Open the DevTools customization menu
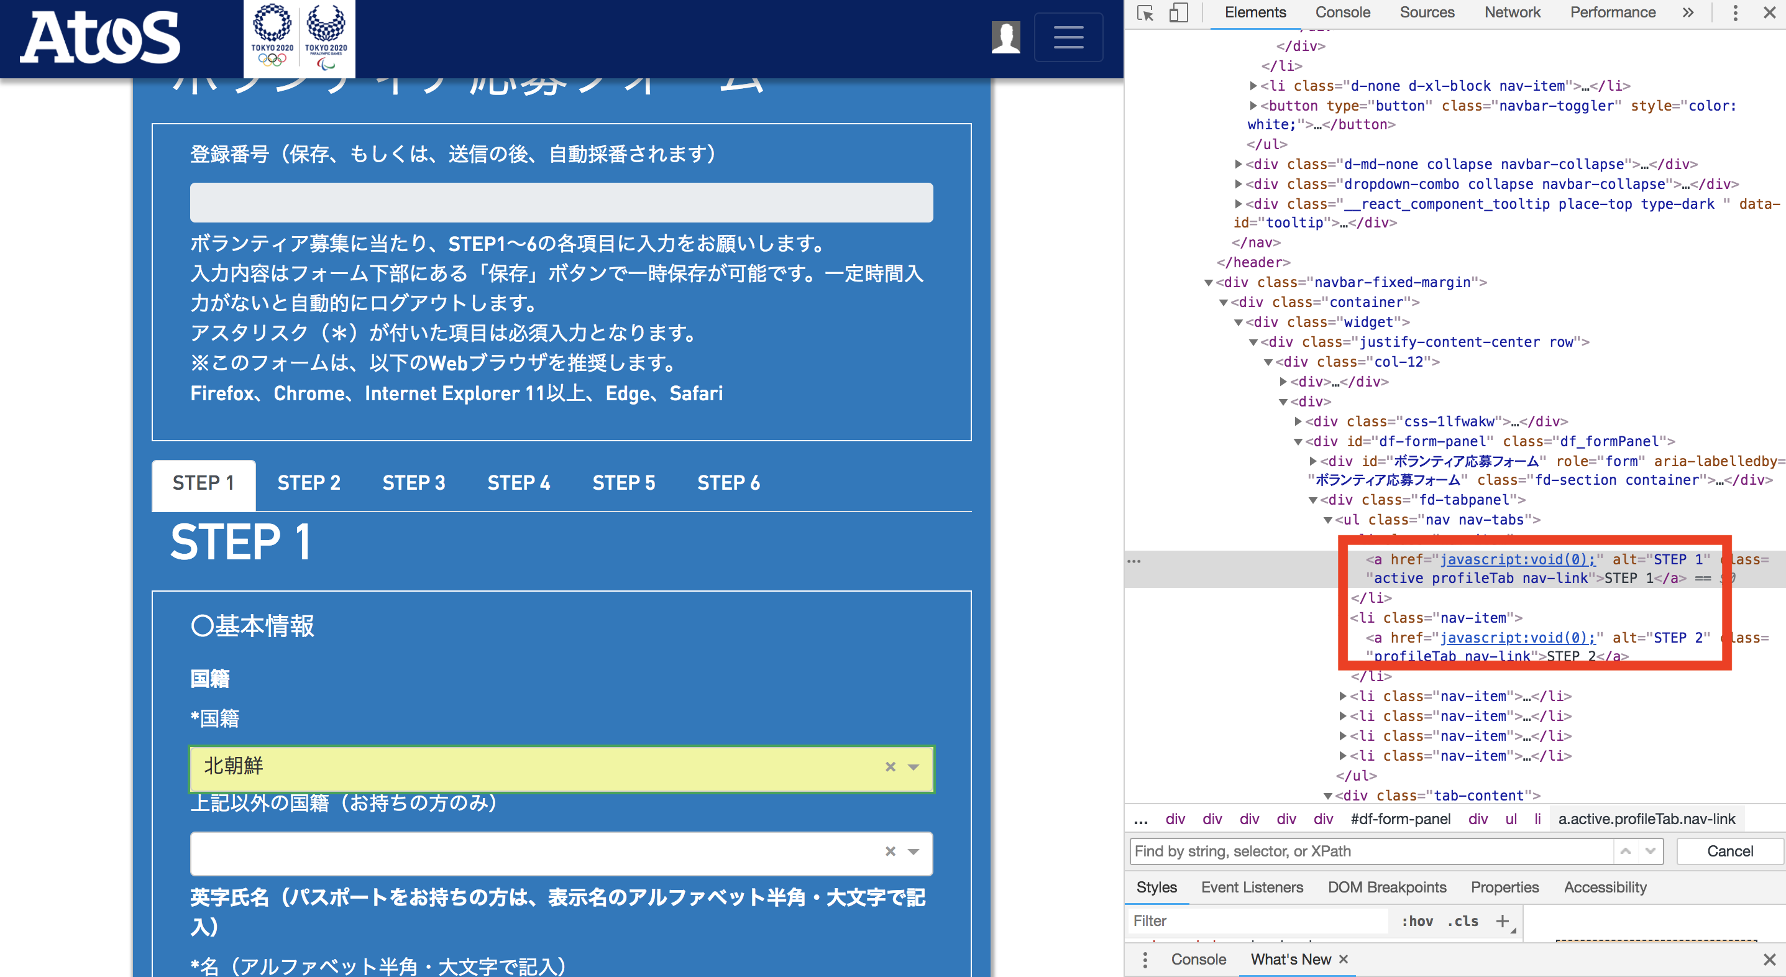The width and height of the screenshot is (1786, 977). click(1734, 12)
